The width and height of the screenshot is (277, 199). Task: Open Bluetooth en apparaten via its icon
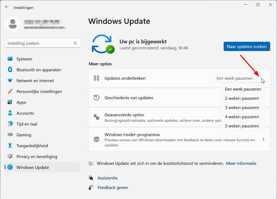pos(10,70)
